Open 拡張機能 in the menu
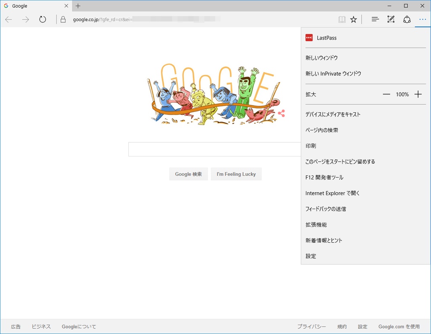The height and width of the screenshot is (334, 431). (366, 225)
